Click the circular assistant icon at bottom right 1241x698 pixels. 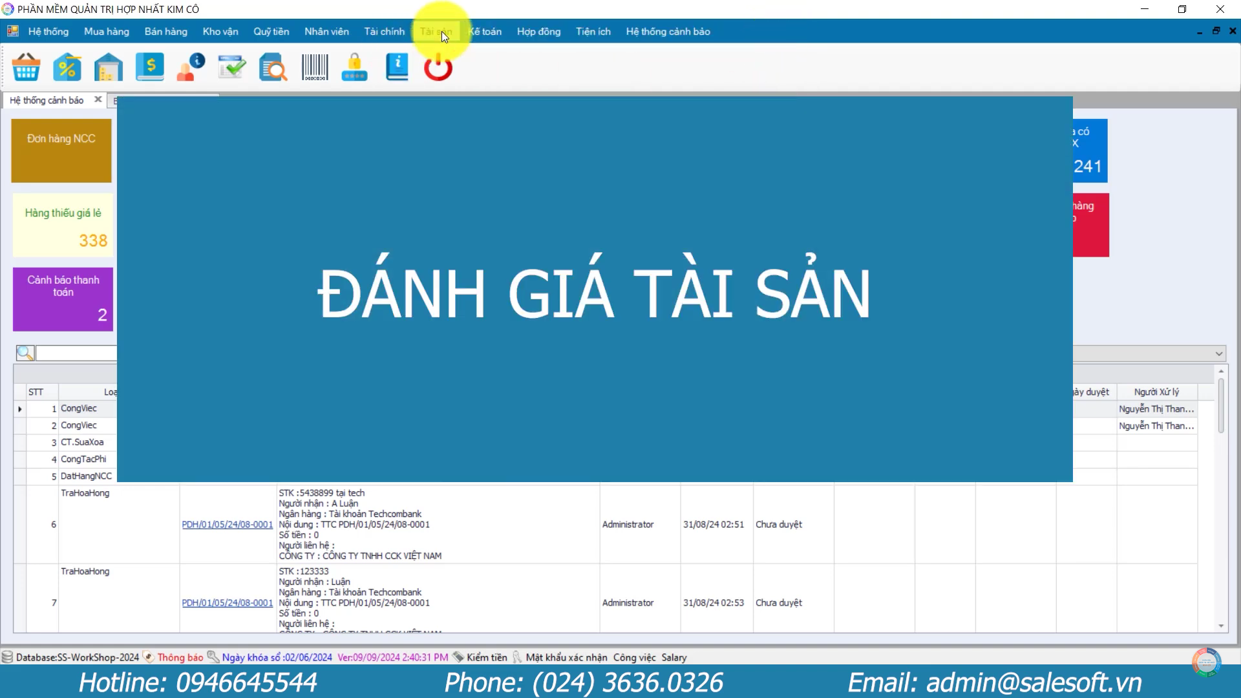pos(1206,662)
